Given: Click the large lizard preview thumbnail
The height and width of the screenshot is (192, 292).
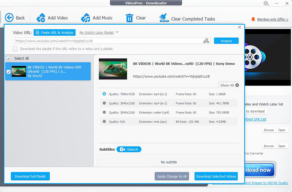Looking at the screenshot, I should pos(113,69).
